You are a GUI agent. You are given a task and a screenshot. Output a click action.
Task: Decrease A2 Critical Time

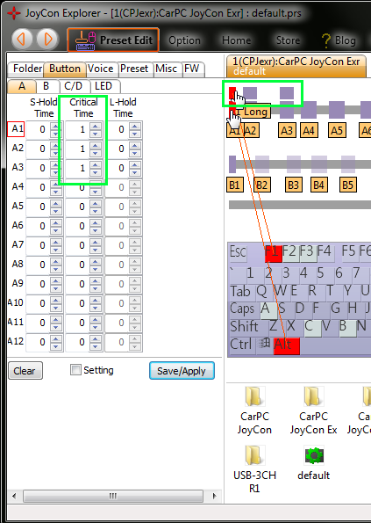96,153
